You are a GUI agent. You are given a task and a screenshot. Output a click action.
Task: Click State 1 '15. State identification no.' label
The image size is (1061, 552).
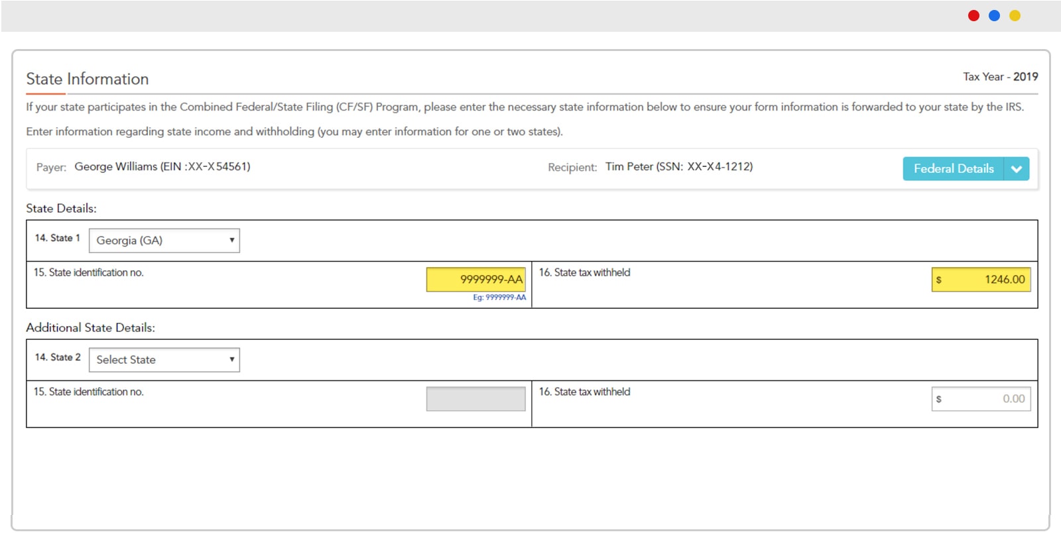tap(88, 272)
